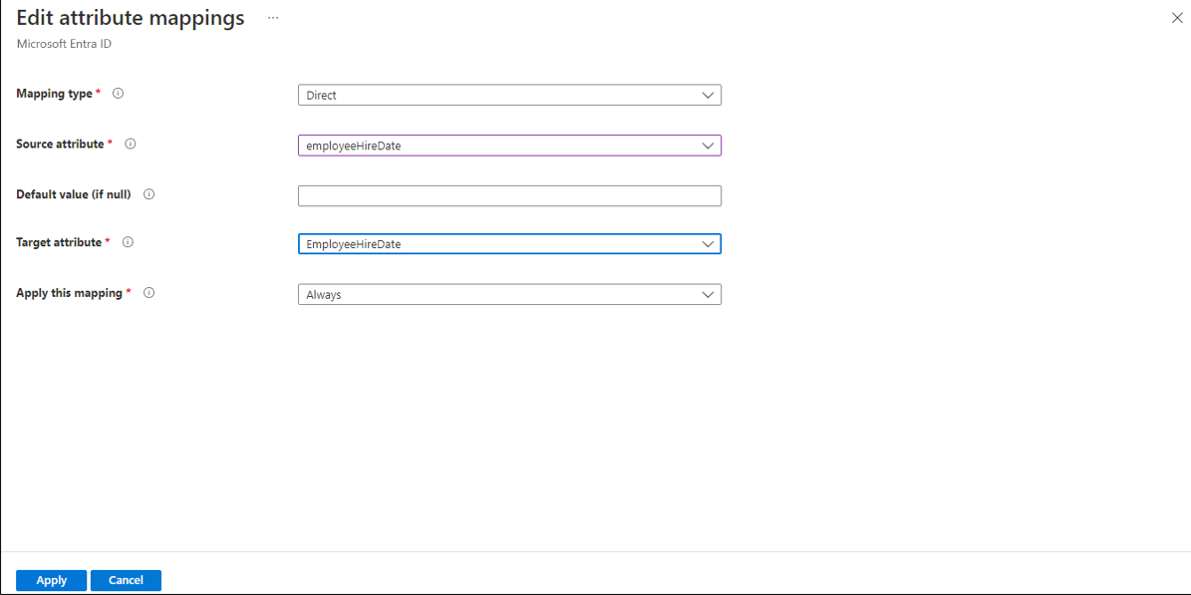The image size is (1191, 595).
Task: Click the Microsoft Entra ID subtitle
Action: click(x=64, y=43)
